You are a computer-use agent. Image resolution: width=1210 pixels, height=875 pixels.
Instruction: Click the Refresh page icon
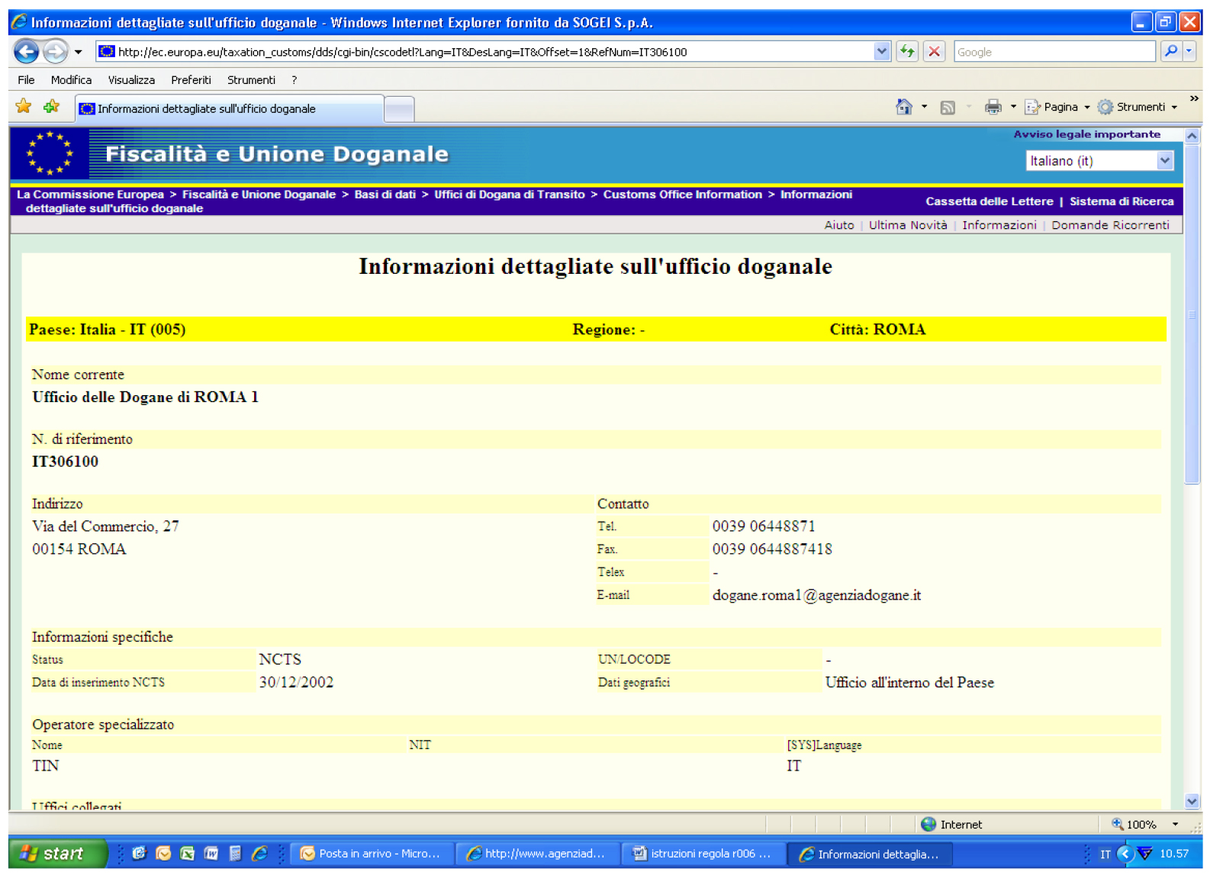tap(907, 52)
